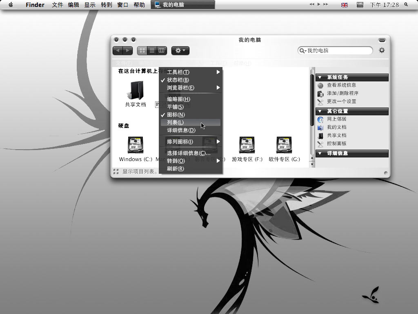Open the 帮助 menu in the top bar
This screenshot has width=418, height=314.
pos(139,5)
